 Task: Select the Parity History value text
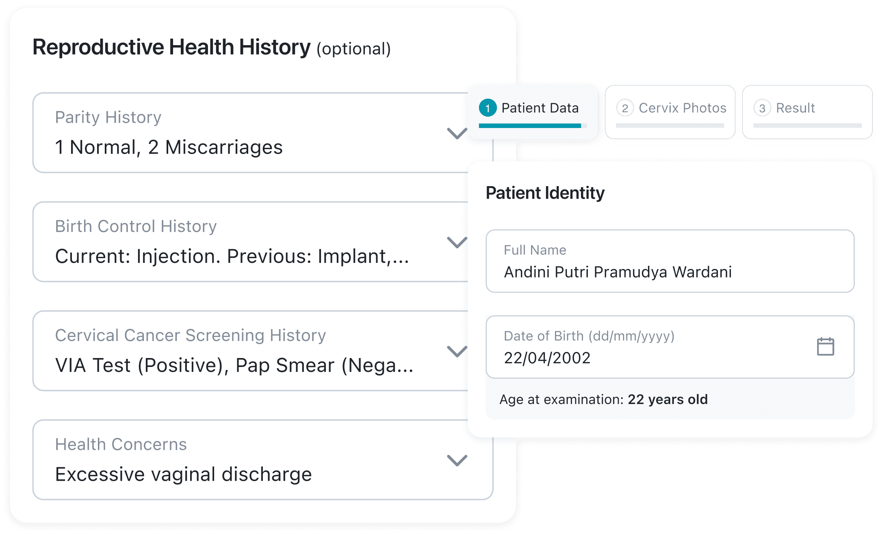pyautogui.click(x=169, y=148)
